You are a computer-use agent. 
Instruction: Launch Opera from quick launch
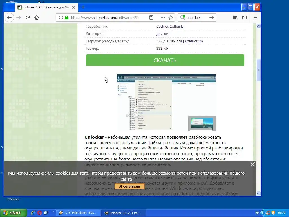40,213
